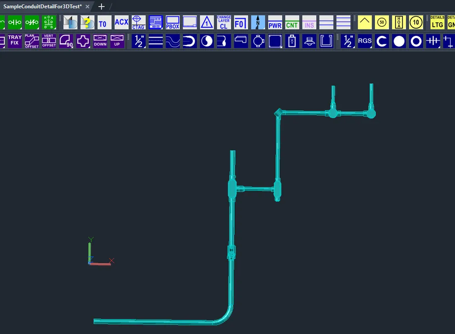Click the hollow ring circle icon

[416, 41]
